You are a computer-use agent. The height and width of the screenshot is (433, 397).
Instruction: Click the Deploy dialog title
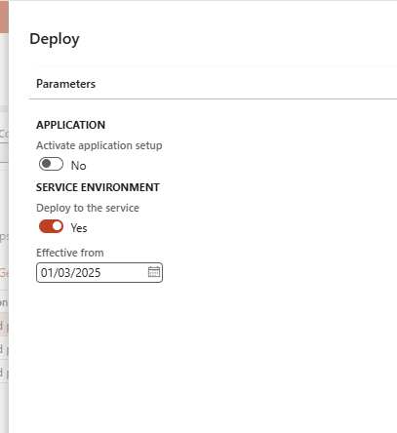tap(55, 39)
